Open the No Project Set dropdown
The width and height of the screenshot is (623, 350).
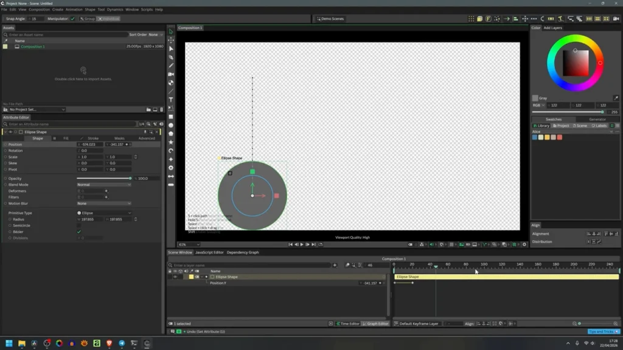coord(34,109)
